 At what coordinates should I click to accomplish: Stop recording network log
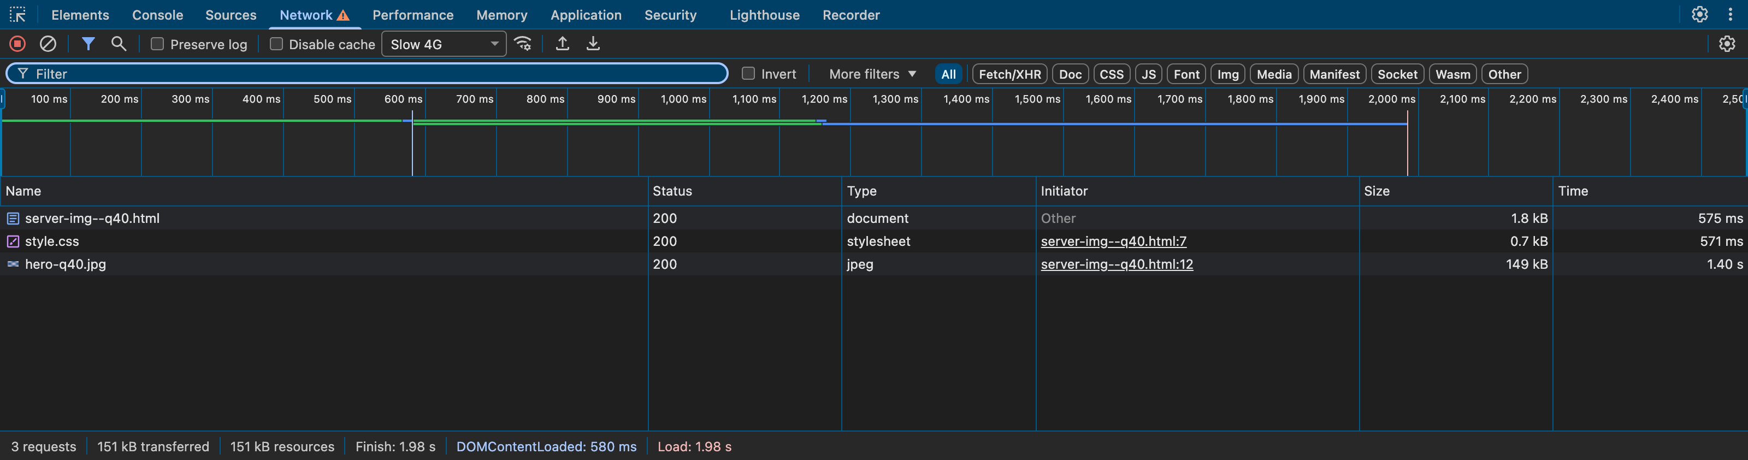(x=17, y=44)
